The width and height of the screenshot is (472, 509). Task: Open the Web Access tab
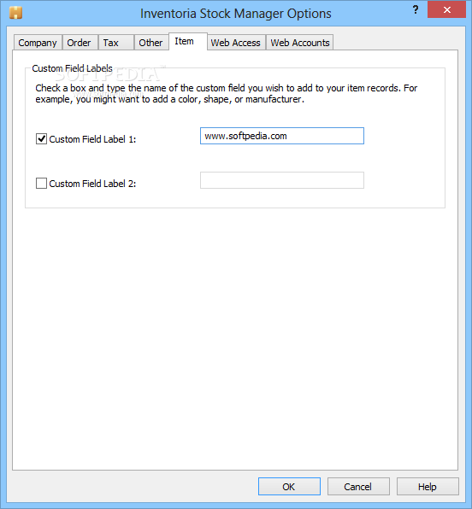[236, 43]
